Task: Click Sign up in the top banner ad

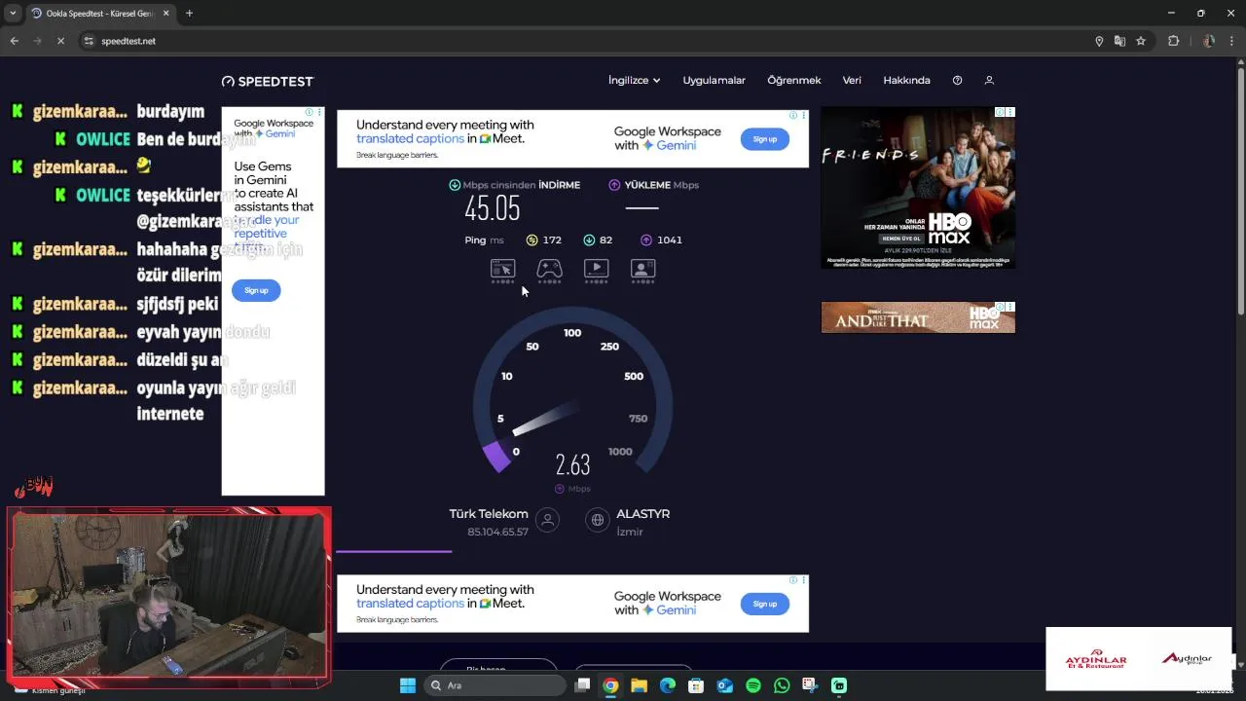Action: click(765, 139)
